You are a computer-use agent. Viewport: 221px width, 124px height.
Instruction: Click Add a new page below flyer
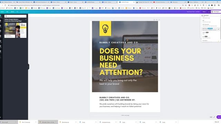[x=125, y=115]
